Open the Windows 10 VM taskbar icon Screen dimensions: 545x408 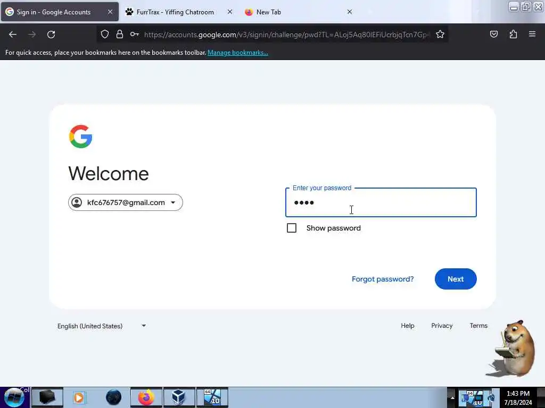click(x=212, y=397)
